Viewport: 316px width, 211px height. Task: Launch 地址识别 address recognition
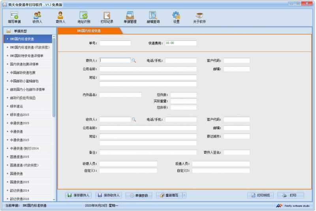point(84,17)
